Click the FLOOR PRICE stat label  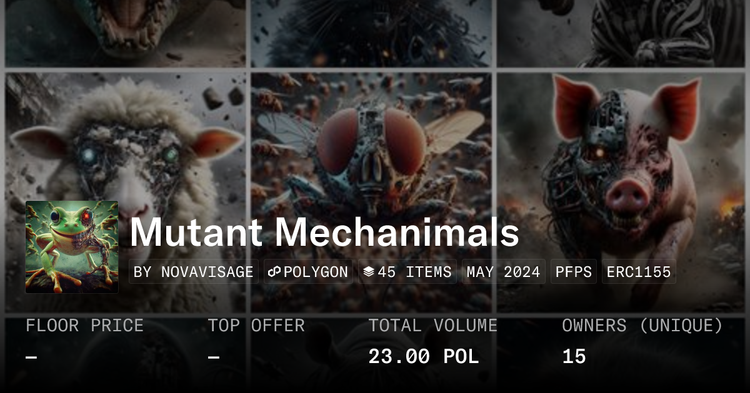[x=84, y=325]
